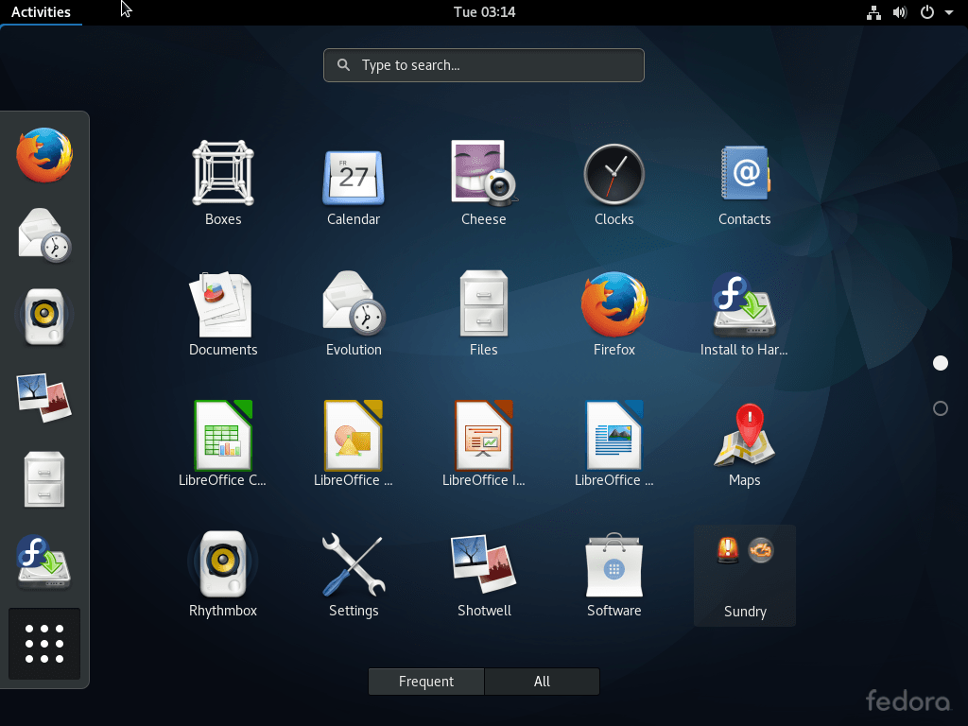Open Files from the app grid
The height and width of the screenshot is (726, 968).
coord(483,314)
